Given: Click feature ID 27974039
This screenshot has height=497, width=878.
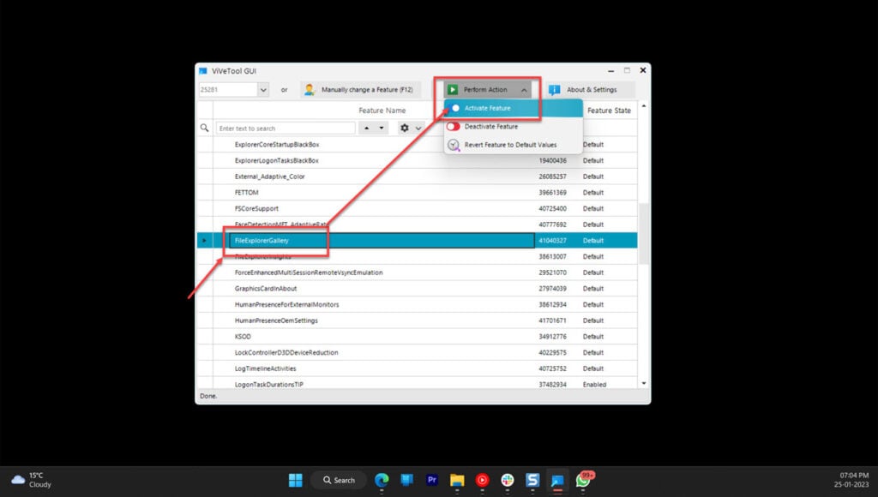Looking at the screenshot, I should point(553,289).
